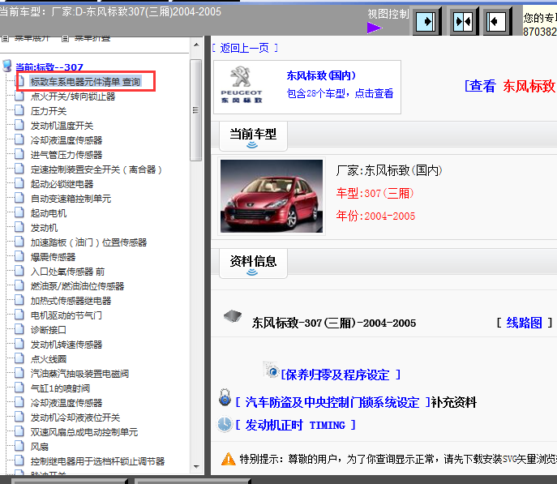This screenshot has height=484, width=557.
Task: Open 双速风扇总成电动控制单元 entry
Action: click(x=84, y=432)
